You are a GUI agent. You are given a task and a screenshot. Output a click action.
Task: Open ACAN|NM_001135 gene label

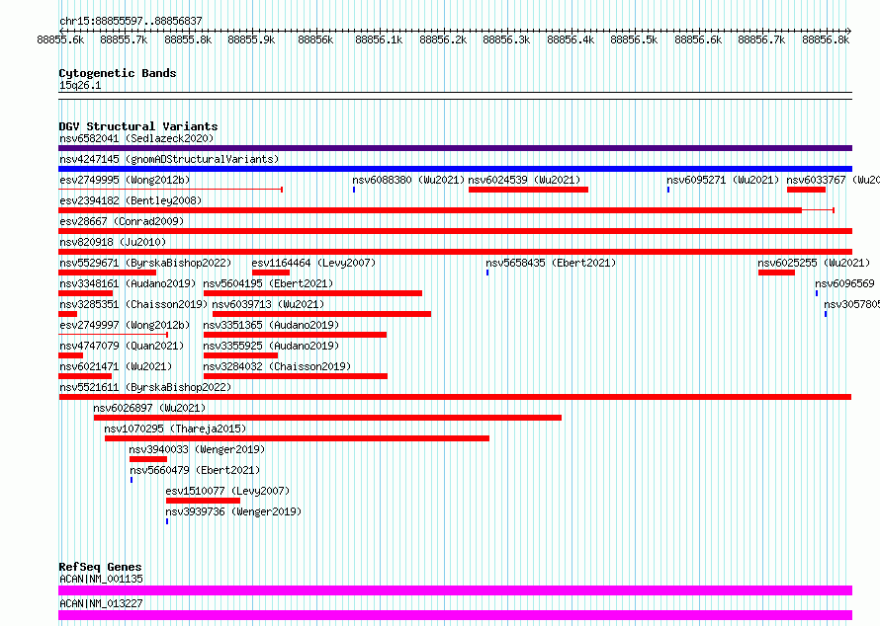point(101,579)
